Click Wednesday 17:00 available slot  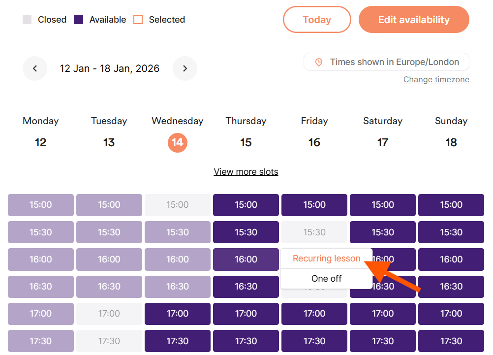click(177, 314)
